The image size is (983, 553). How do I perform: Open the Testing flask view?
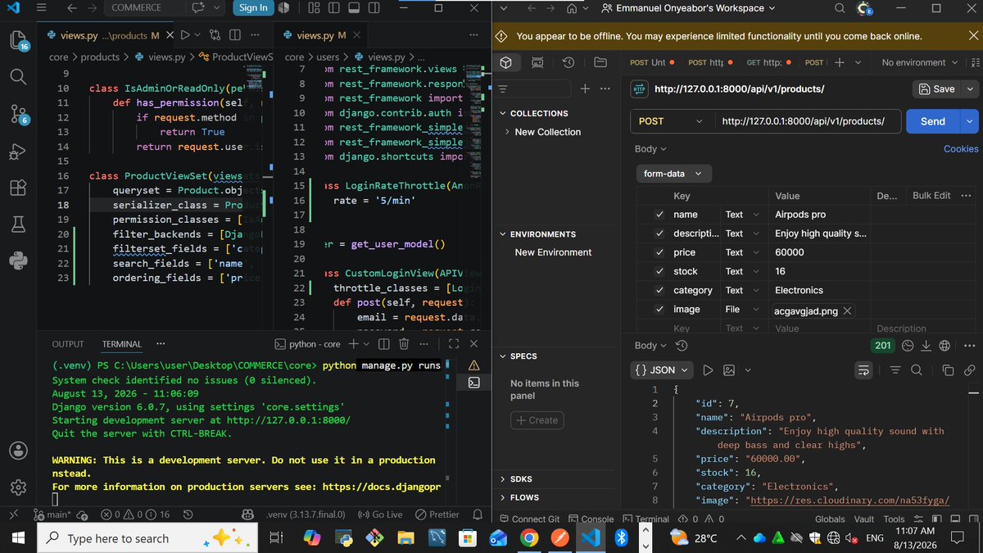[18, 224]
